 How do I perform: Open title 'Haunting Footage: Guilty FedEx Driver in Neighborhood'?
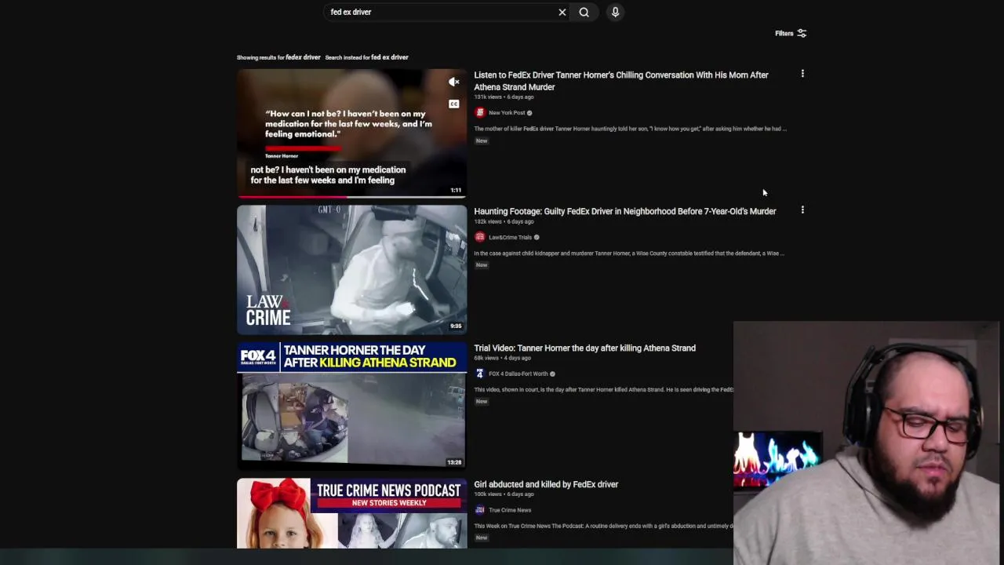625,211
